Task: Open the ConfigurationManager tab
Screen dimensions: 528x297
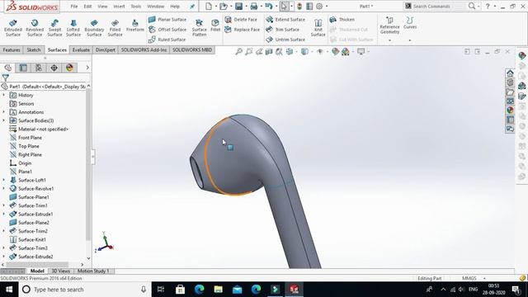Action: [39, 68]
